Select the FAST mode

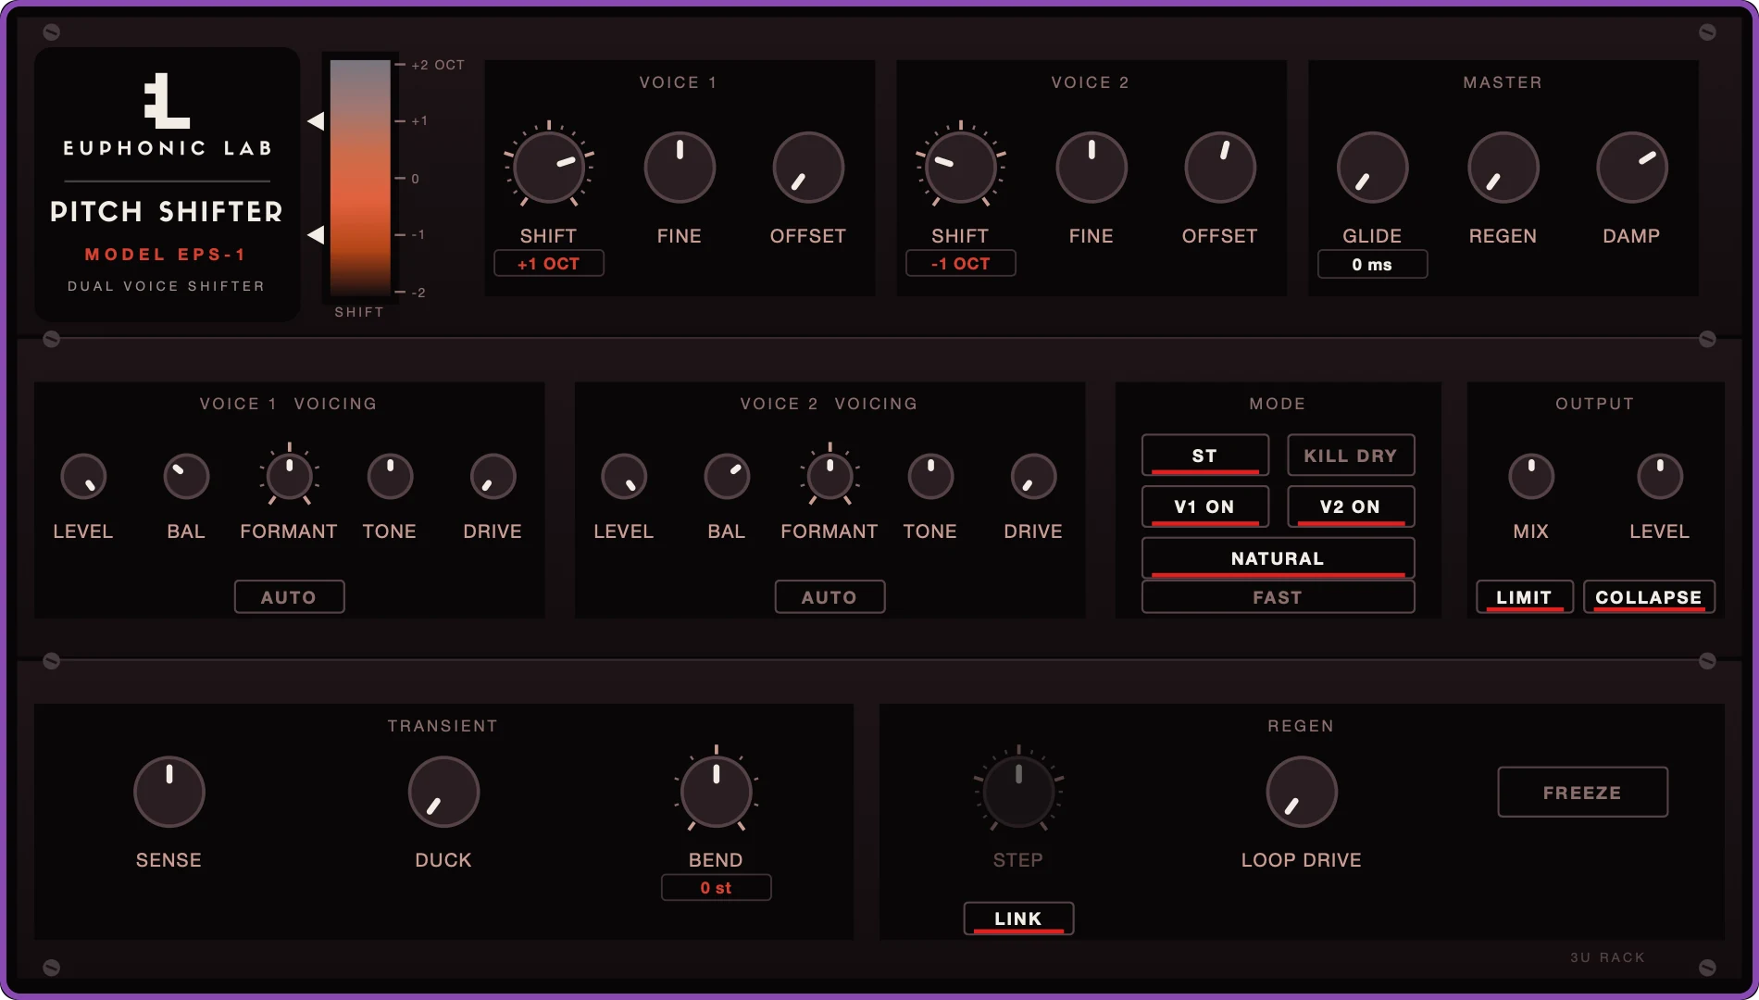coord(1278,597)
